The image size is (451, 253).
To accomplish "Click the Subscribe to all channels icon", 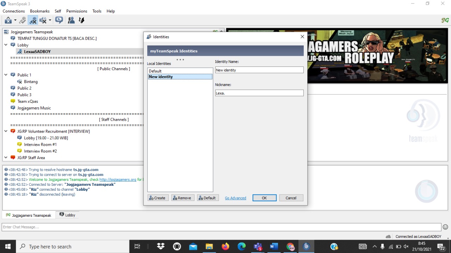I will pyautogui.click(x=59, y=20).
